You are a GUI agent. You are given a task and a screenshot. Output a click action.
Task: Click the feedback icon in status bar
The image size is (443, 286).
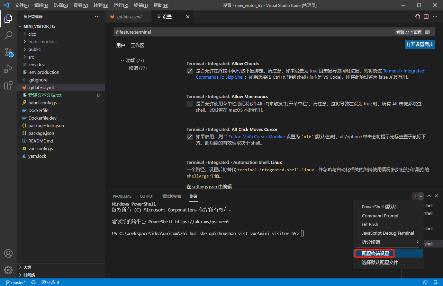pos(425,283)
